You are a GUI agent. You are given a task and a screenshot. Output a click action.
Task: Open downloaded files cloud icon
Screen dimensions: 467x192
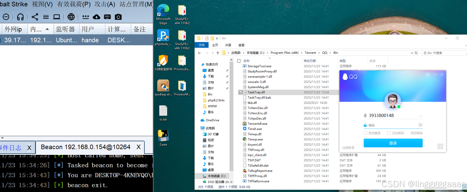(97, 17)
